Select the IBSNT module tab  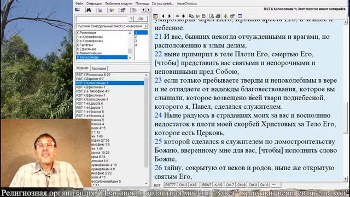[x=206, y=185]
